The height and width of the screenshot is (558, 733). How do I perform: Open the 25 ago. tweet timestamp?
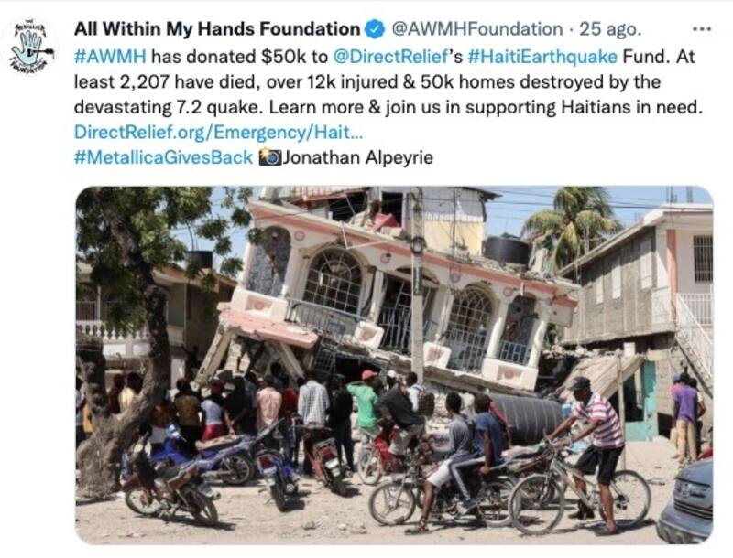[x=610, y=29]
